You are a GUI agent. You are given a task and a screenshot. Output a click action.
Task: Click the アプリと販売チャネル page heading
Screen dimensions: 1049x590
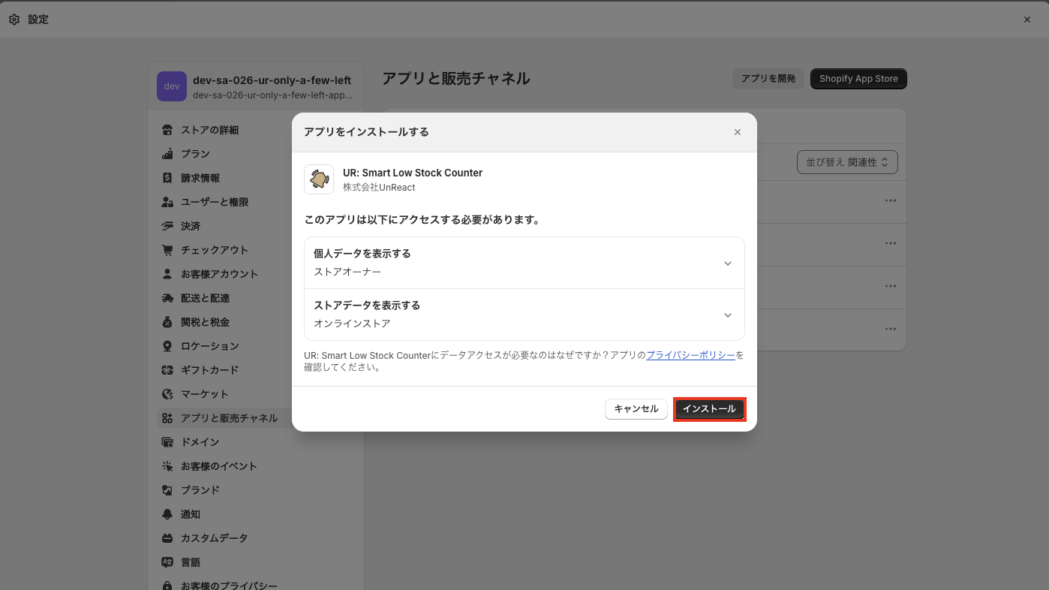(x=456, y=79)
